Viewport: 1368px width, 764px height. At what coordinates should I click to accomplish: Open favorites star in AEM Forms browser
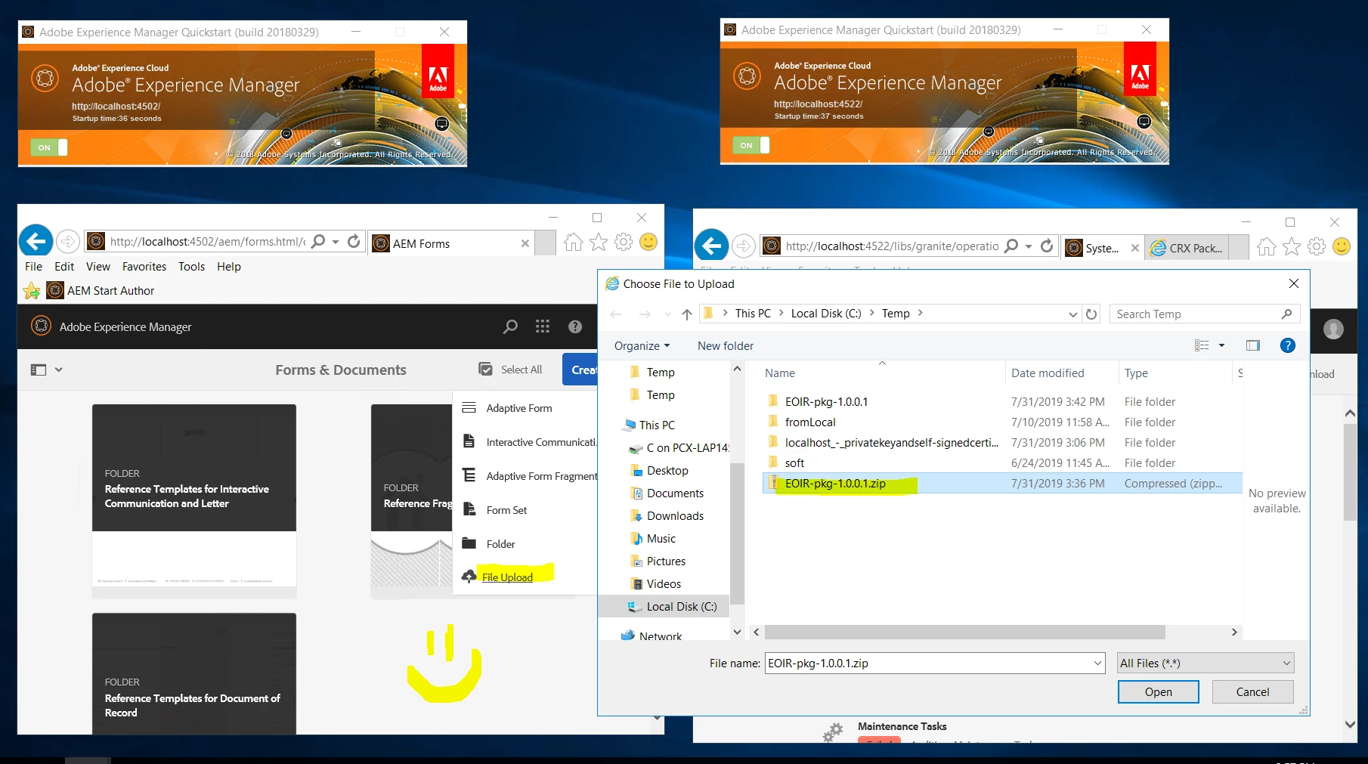[x=599, y=242]
